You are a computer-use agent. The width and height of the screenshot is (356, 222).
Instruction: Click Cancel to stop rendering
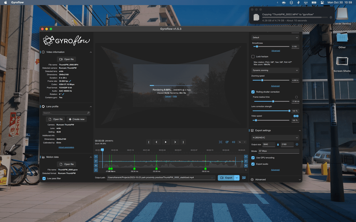click(168, 96)
